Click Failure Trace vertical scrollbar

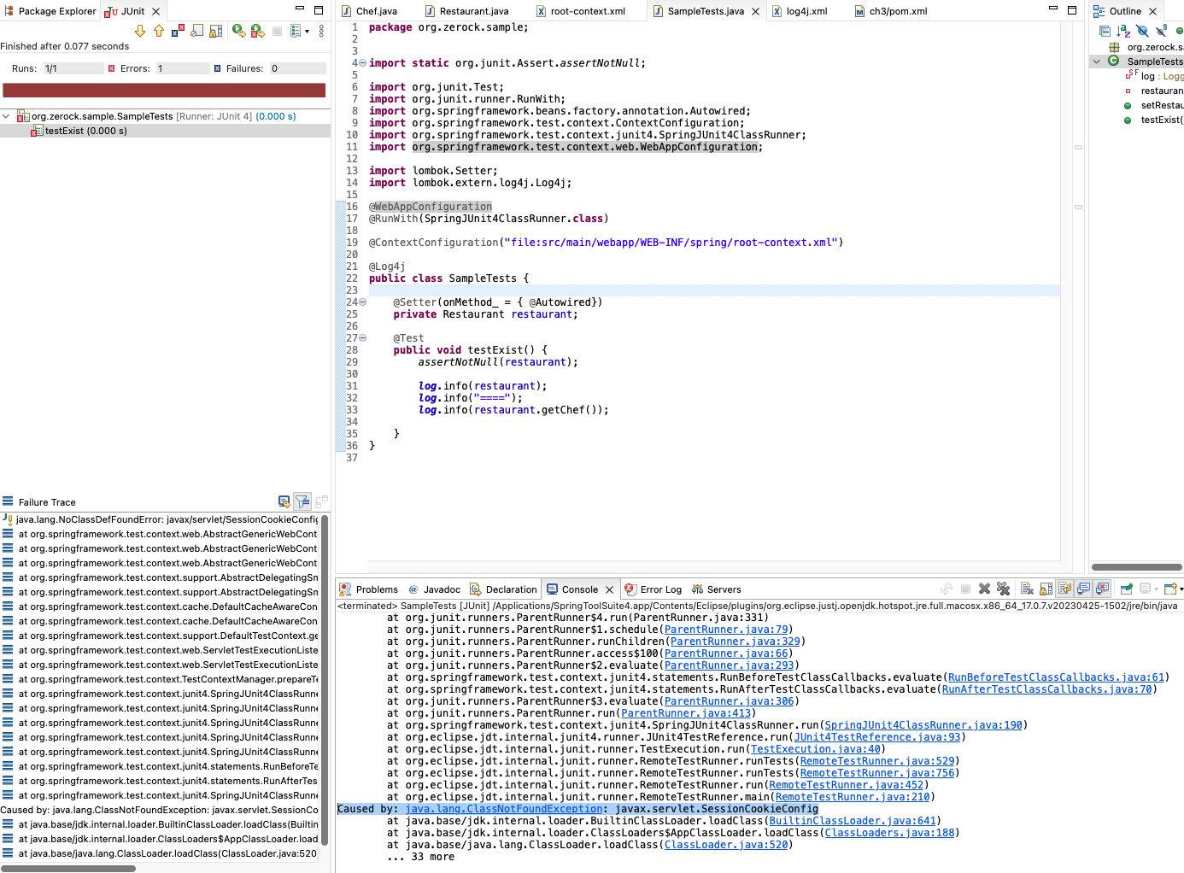(x=325, y=679)
